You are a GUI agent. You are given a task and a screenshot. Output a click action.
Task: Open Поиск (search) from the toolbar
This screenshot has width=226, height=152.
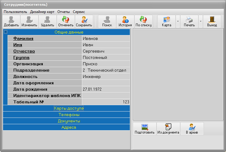(x=107, y=21)
